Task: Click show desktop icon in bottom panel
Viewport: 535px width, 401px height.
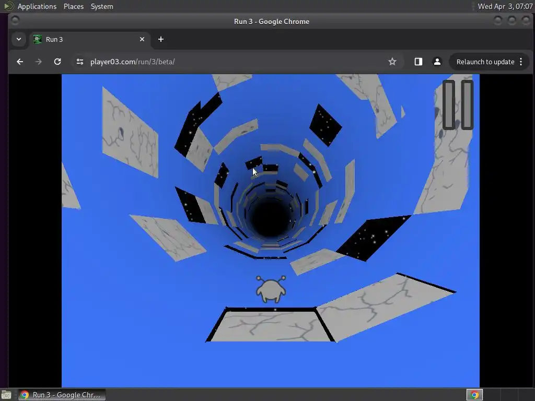Action: 6,395
